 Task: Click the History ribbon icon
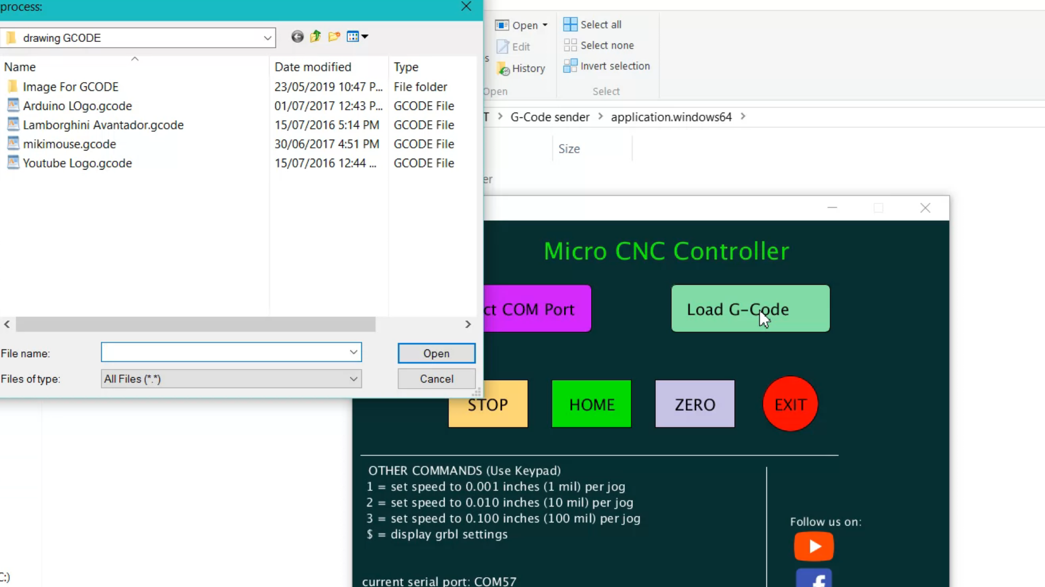pos(503,69)
